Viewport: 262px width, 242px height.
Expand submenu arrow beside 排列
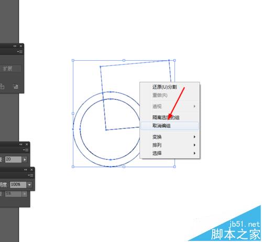(x=194, y=145)
